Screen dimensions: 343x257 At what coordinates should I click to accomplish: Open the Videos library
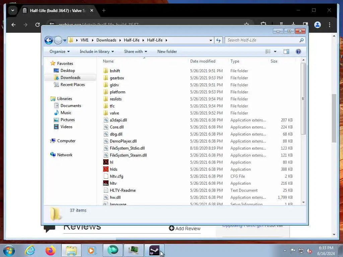[66, 127]
